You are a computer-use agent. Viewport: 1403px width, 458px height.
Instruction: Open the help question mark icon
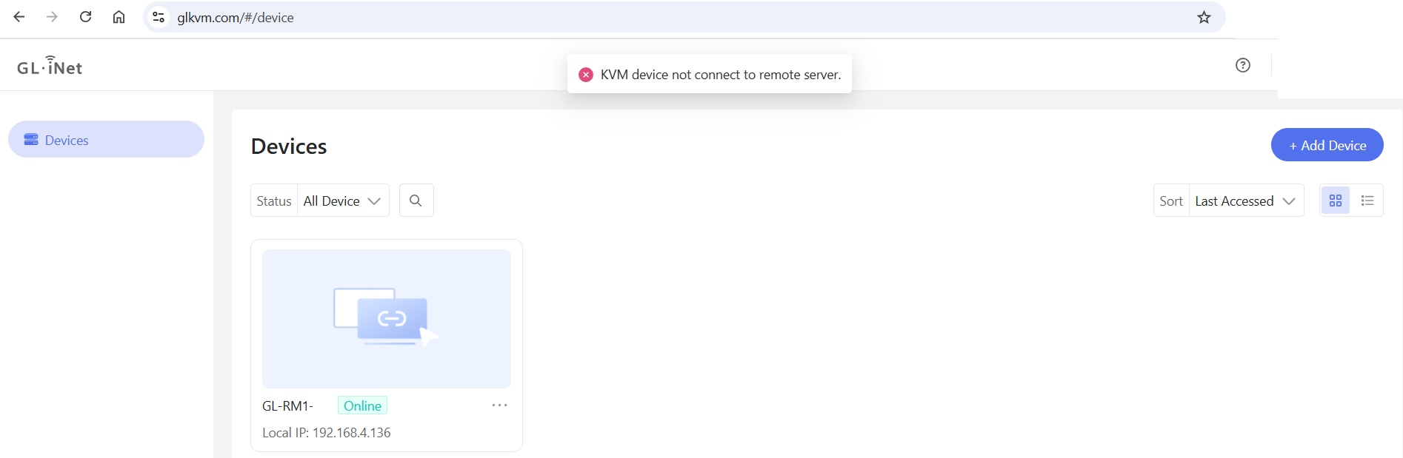point(1242,65)
